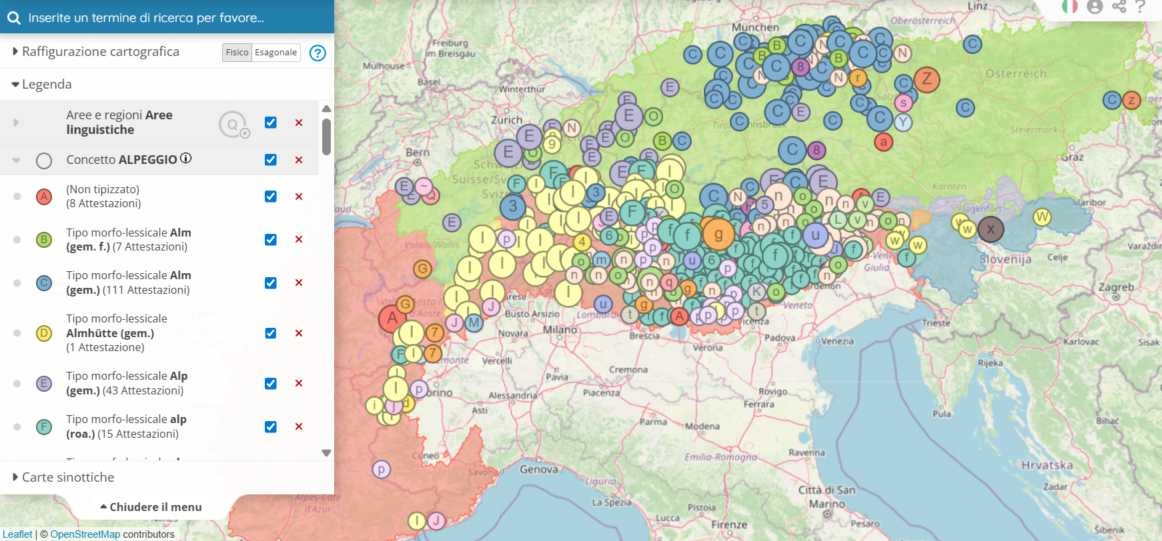The image size is (1162, 541).
Task: Click the blue C symbol swatch in legend
Action: pyautogui.click(x=44, y=283)
